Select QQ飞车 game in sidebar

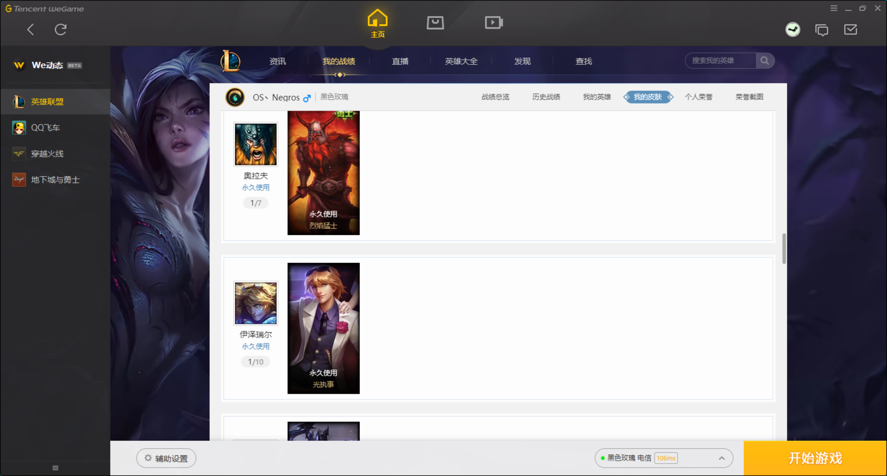pyautogui.click(x=55, y=128)
